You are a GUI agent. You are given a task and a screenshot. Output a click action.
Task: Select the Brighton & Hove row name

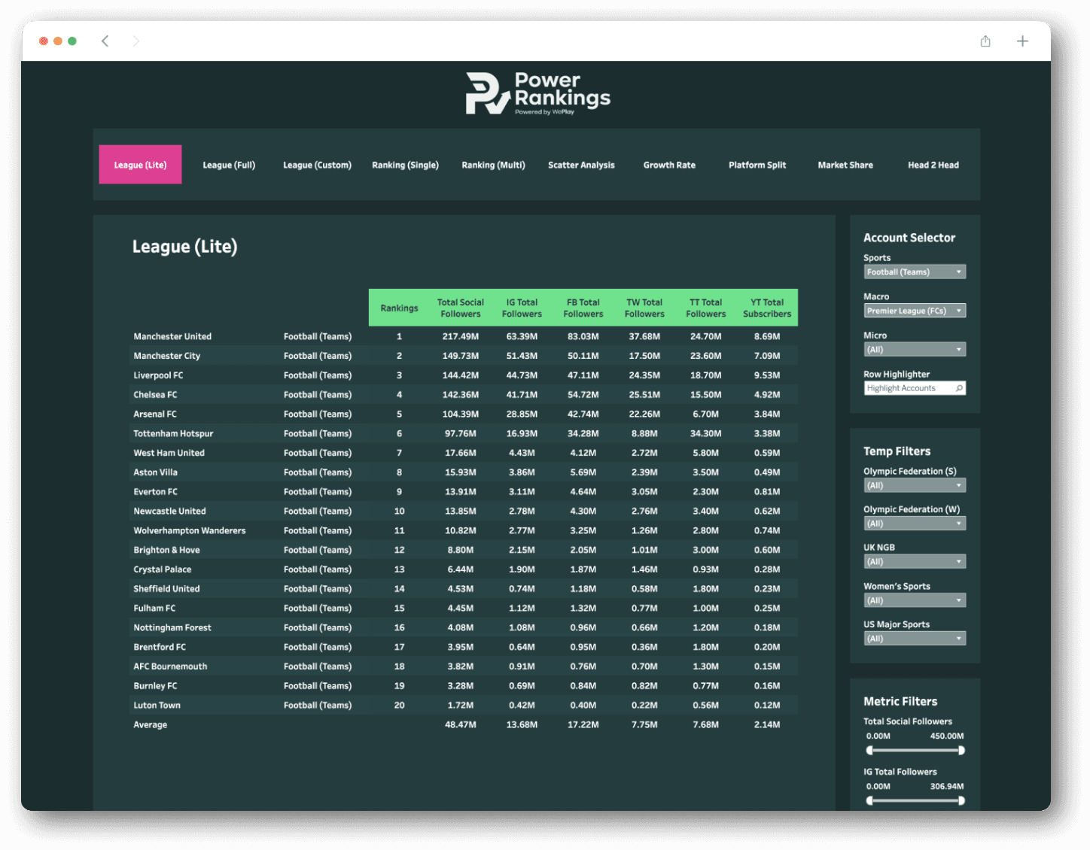(166, 551)
